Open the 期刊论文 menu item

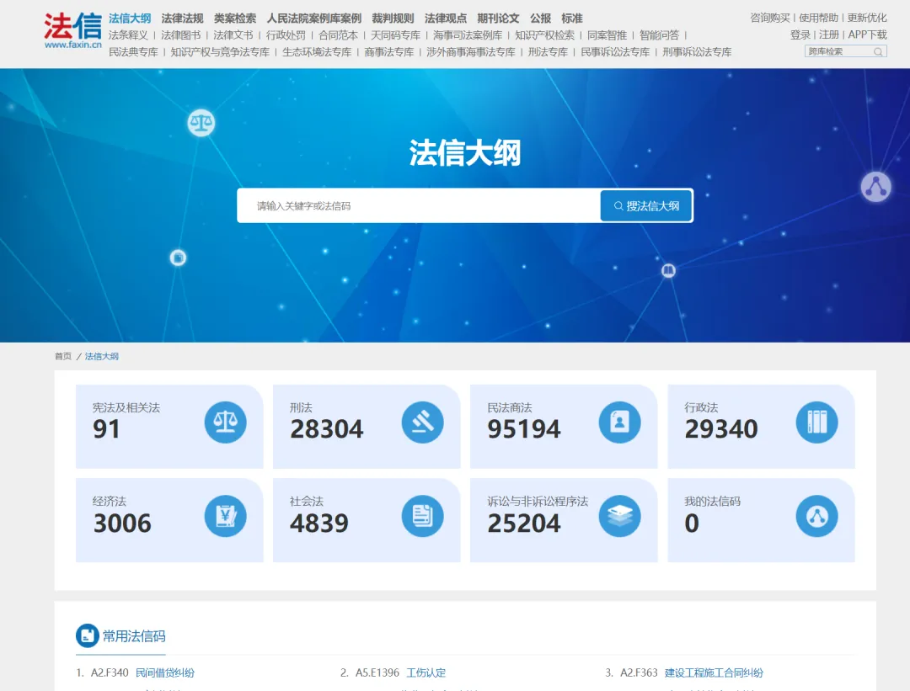click(x=499, y=19)
